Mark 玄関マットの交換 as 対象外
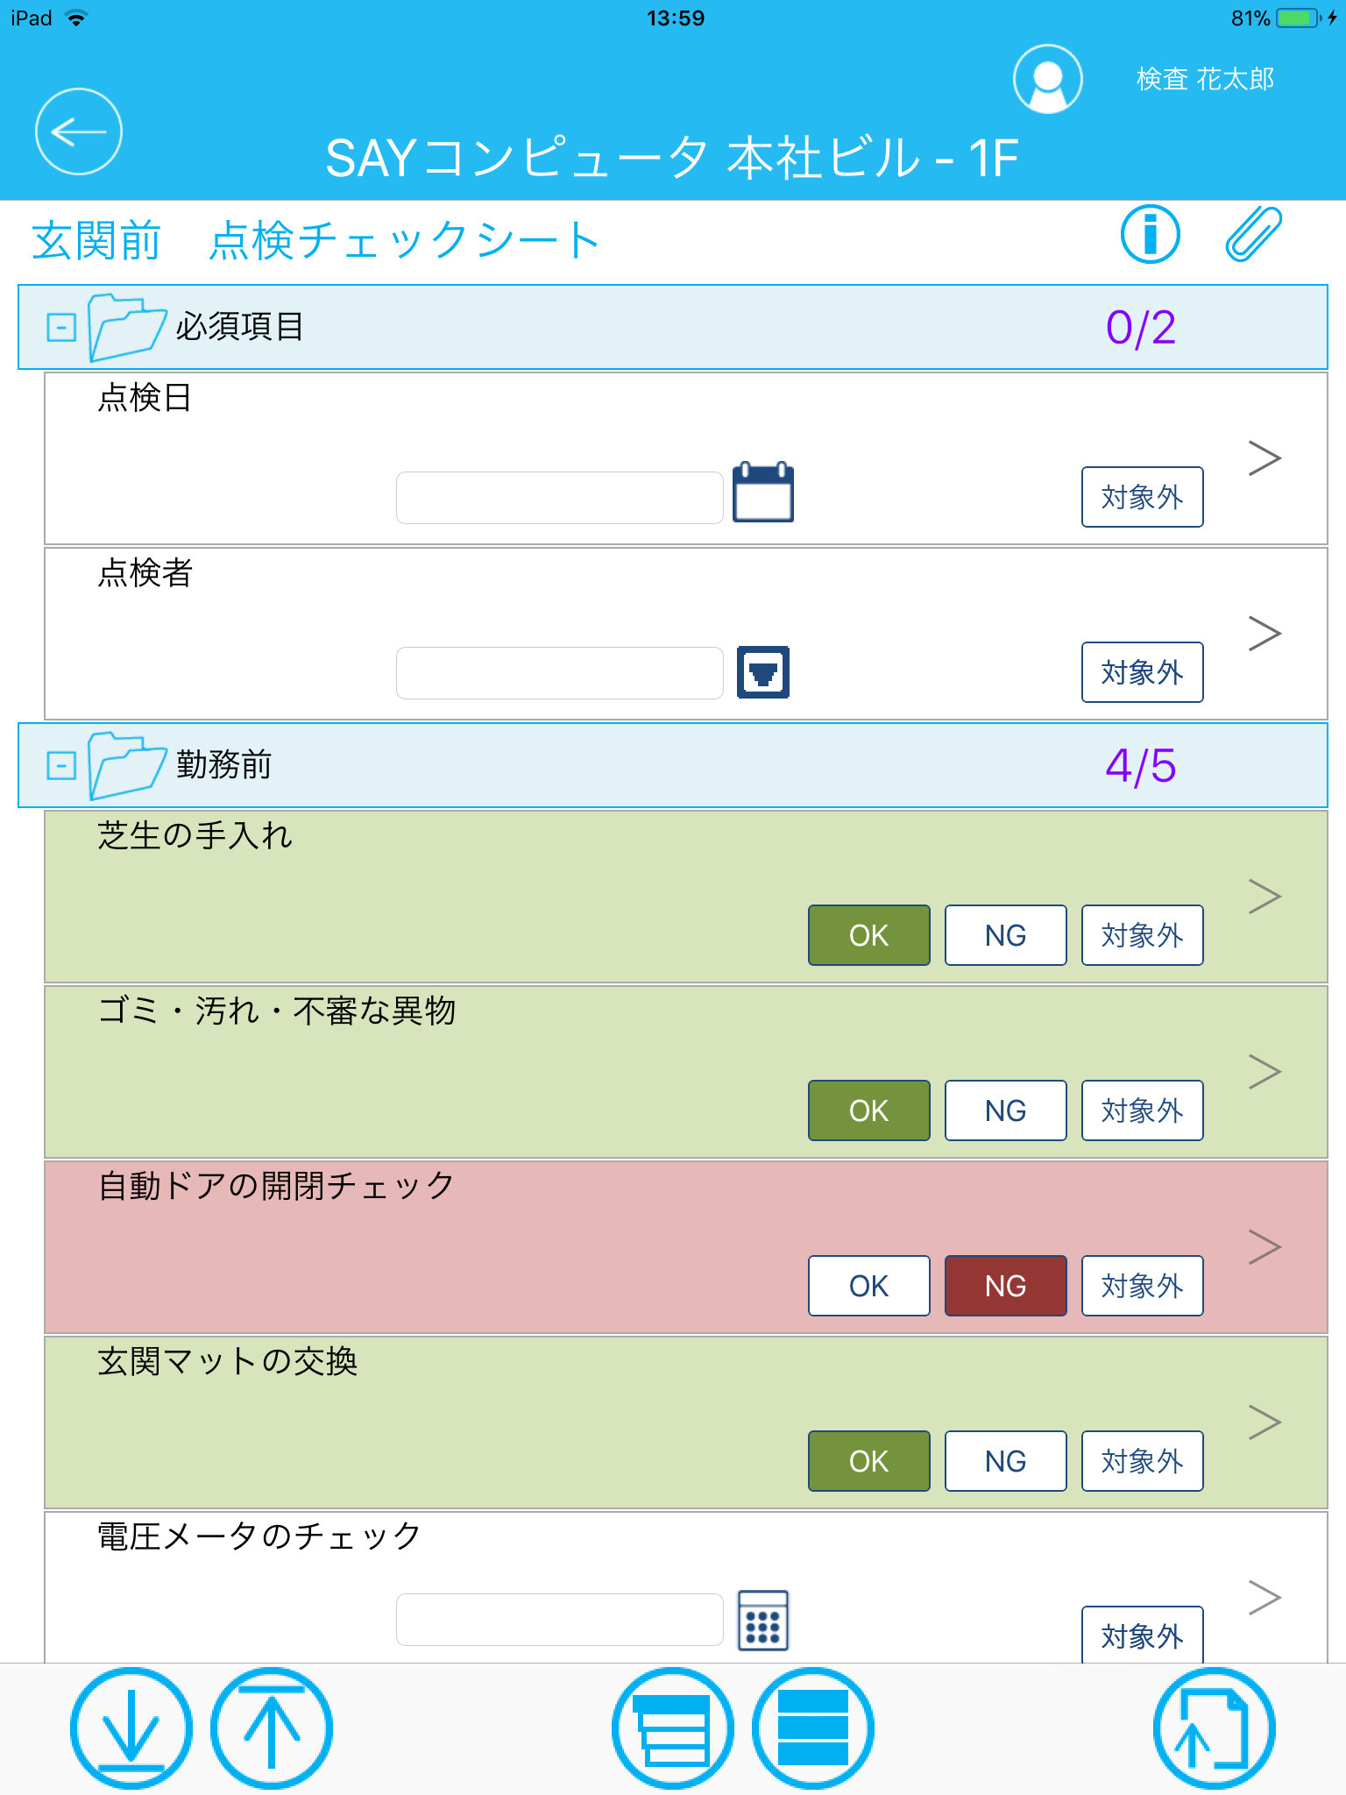Image resolution: width=1346 pixels, height=1795 pixels. (1142, 1461)
